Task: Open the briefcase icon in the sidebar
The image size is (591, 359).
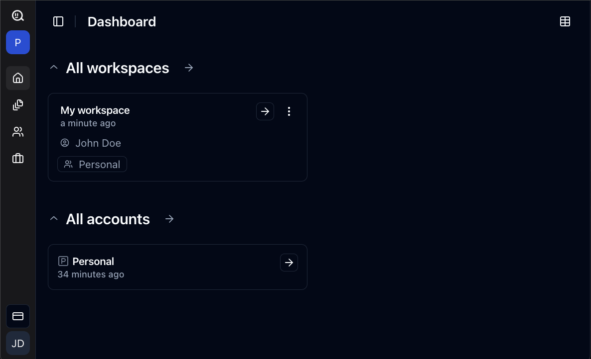Action: coord(18,159)
